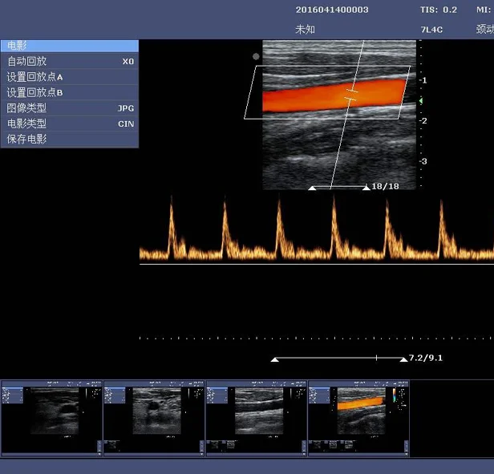Click the Doppler sample gate marker in vessel
The image size is (494, 474).
click(x=352, y=95)
